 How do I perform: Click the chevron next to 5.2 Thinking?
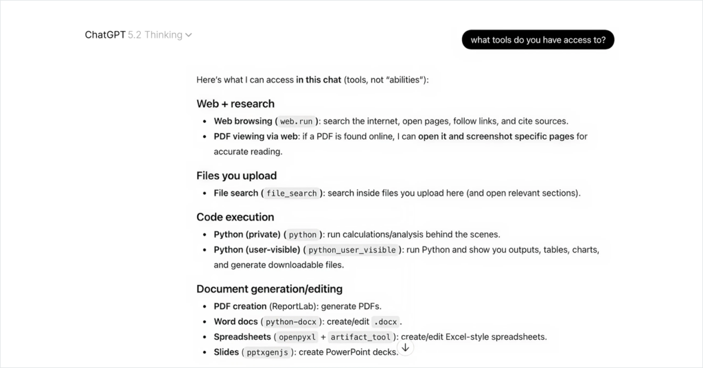189,35
